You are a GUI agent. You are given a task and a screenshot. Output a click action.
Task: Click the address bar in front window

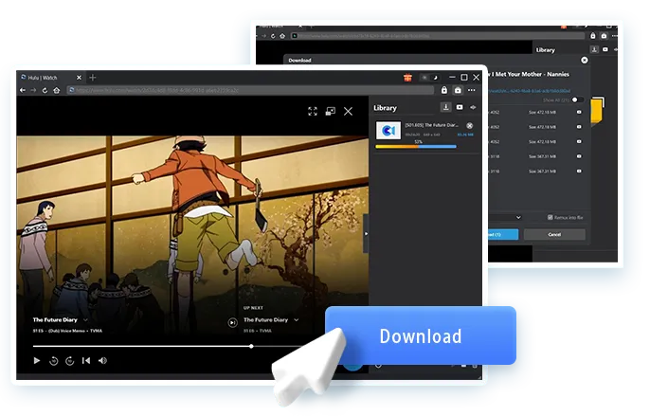250,90
